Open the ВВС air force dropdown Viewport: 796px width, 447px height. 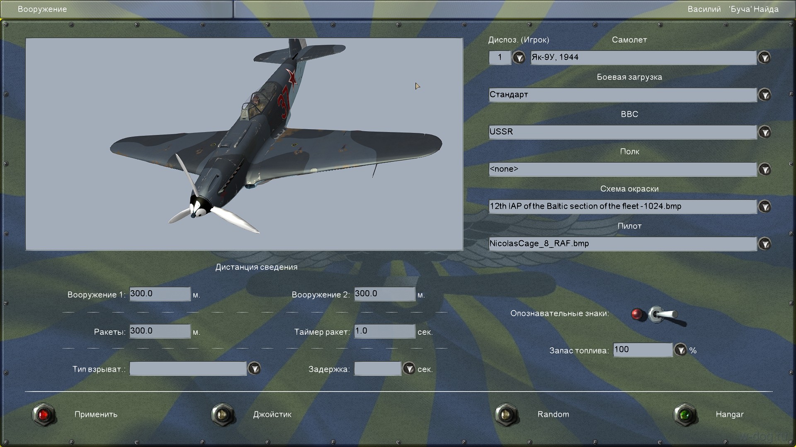click(x=764, y=132)
